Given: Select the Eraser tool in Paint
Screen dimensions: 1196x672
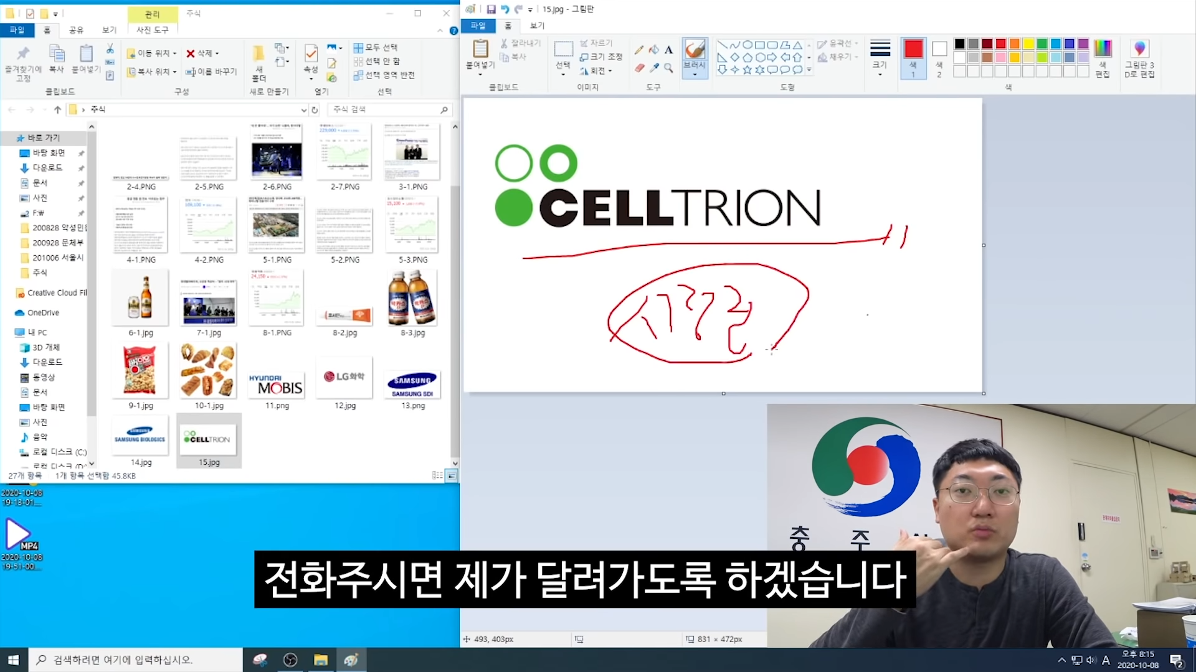Looking at the screenshot, I should 639,68.
